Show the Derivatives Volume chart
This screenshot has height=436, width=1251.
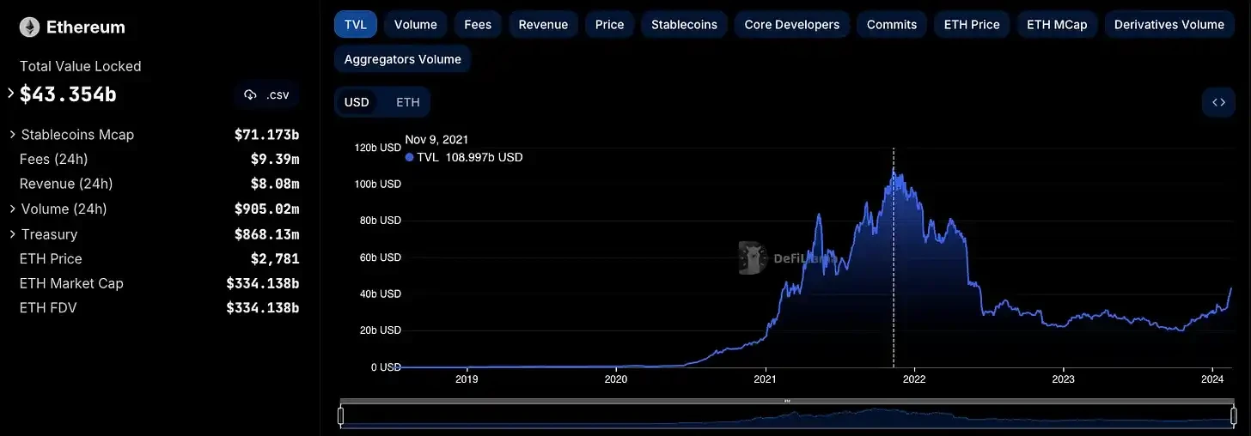coord(1169,25)
